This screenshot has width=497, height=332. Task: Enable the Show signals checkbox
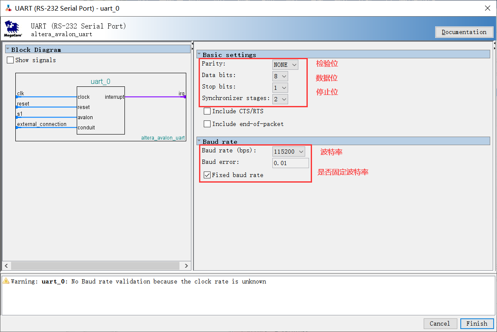point(11,60)
